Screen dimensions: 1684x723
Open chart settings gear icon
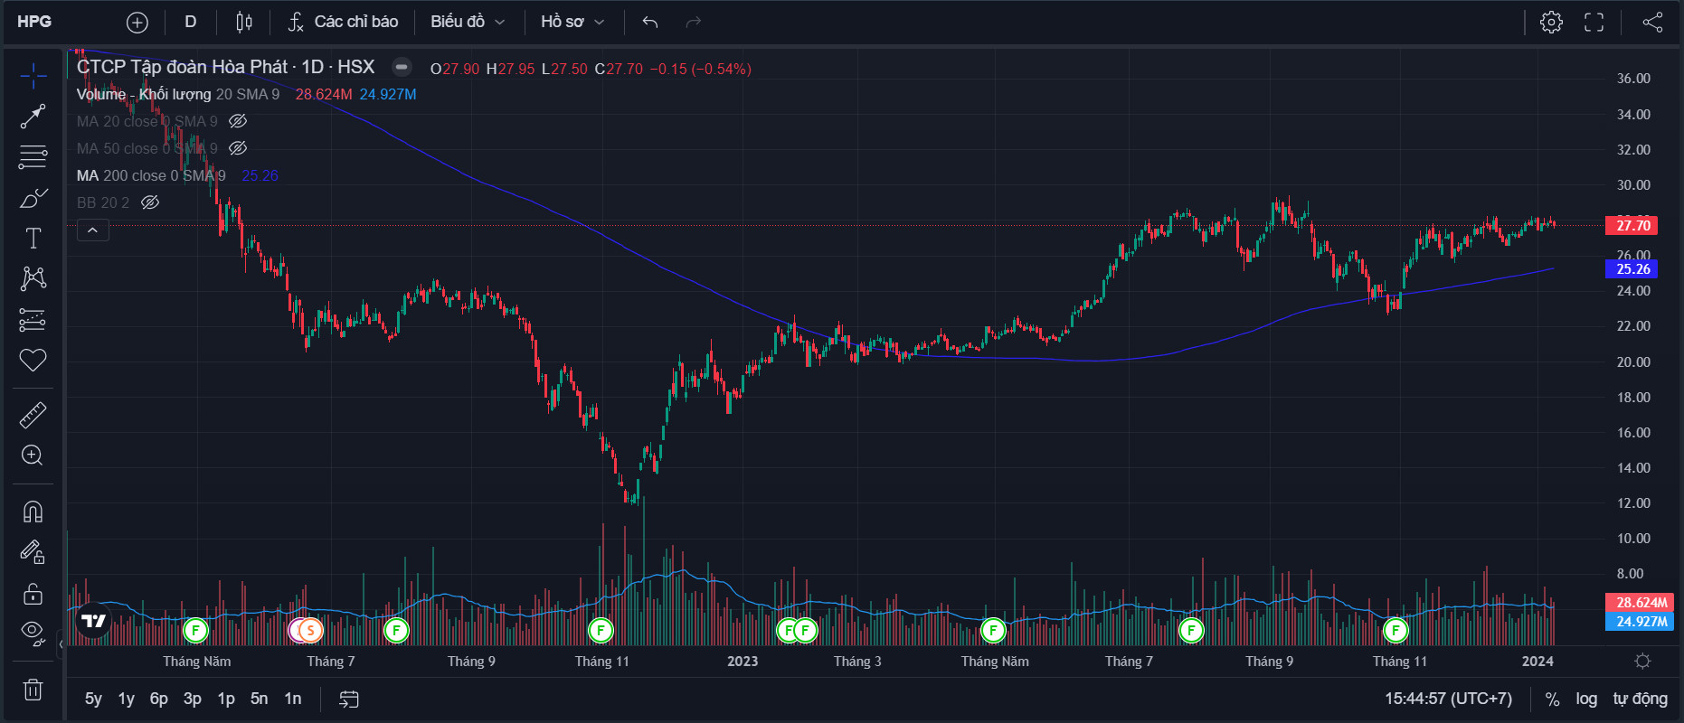click(1551, 22)
